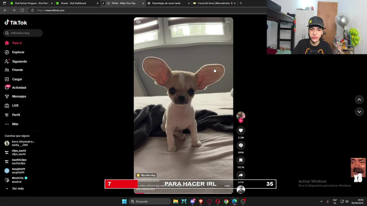The height and width of the screenshot is (206, 367).
Task: Show hidden system tray icons
Action: click(321, 201)
